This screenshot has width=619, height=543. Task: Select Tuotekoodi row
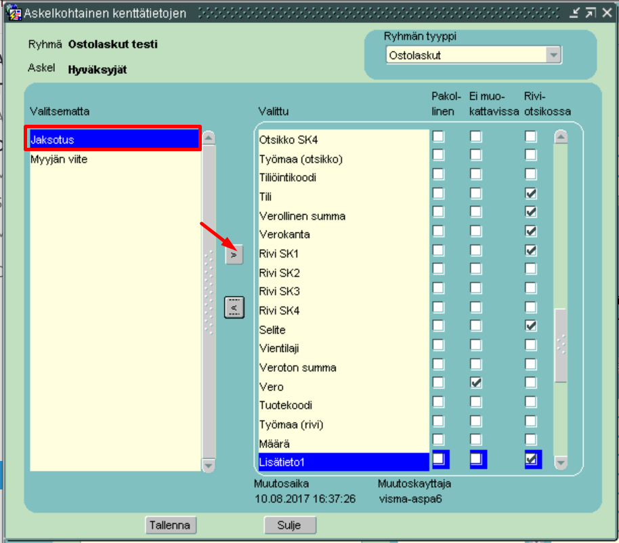(343, 405)
